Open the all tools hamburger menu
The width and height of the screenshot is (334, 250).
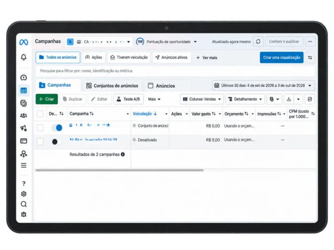pyautogui.click(x=23, y=165)
